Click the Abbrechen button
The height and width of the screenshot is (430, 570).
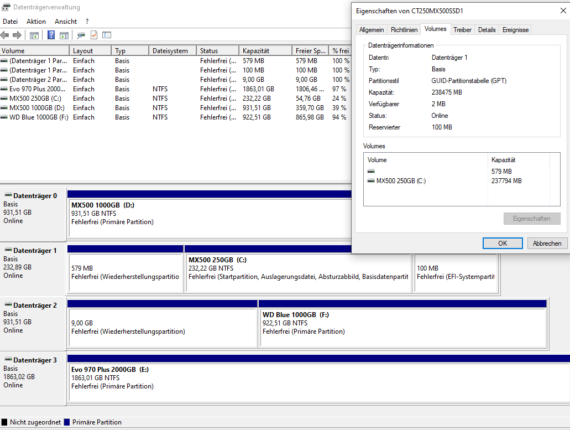(x=547, y=244)
